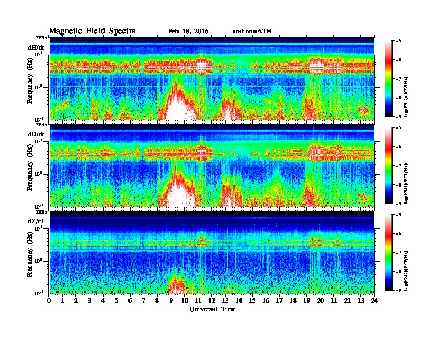
Task: Click hour 22 tick label on time axis
Action: (347, 300)
